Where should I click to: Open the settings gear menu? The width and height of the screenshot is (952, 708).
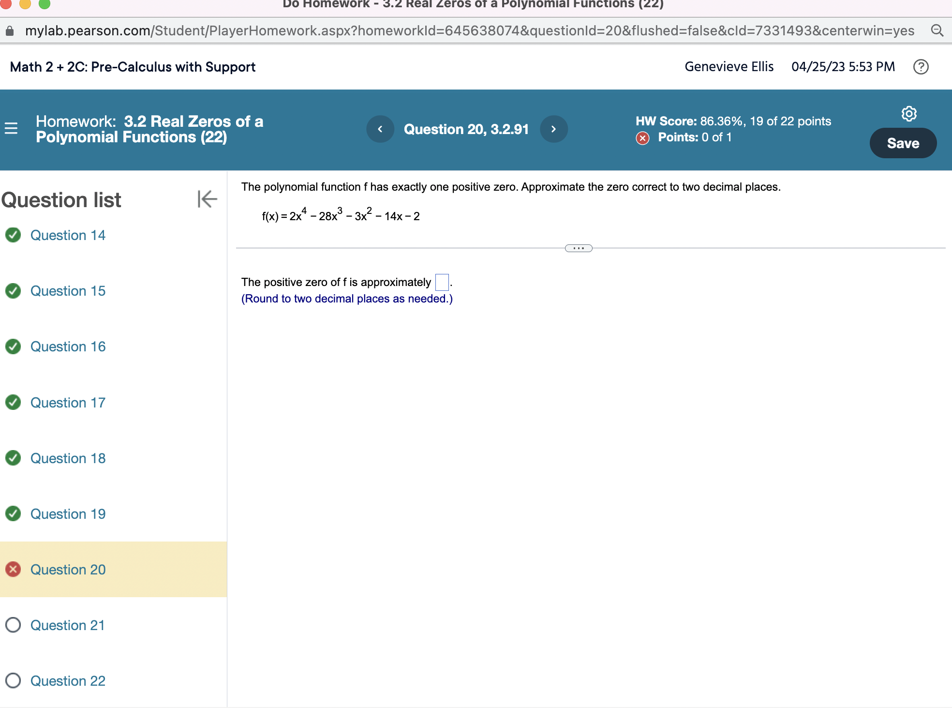pyautogui.click(x=910, y=114)
